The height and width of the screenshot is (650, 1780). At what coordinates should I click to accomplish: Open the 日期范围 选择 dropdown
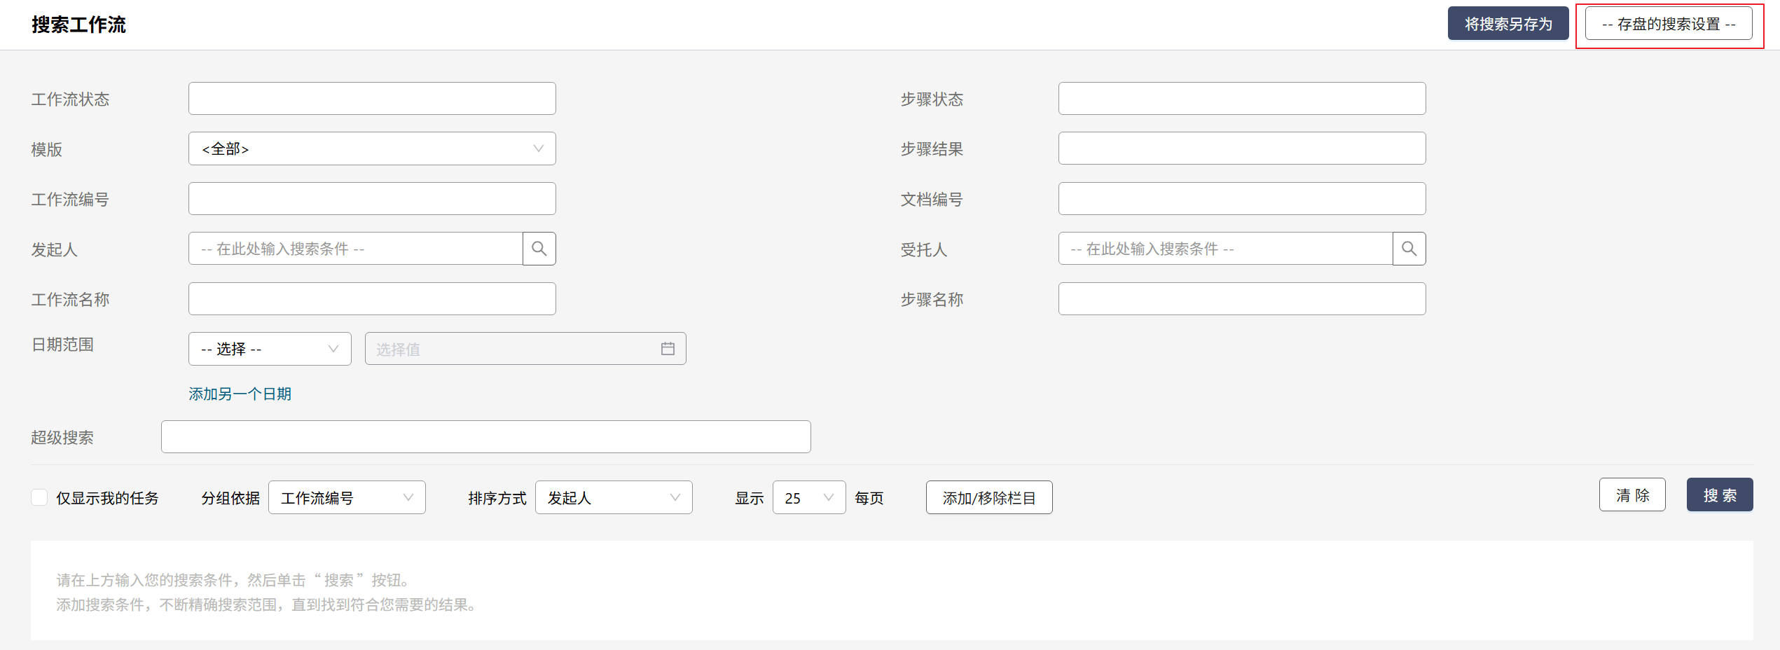270,349
